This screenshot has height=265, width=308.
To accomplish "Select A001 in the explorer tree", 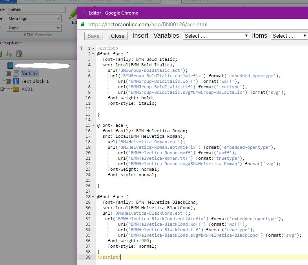I will 27,89.
